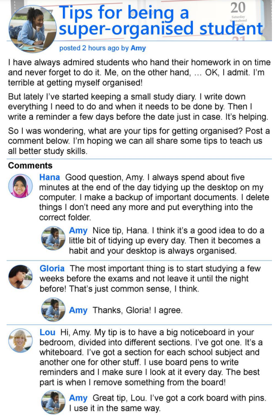Open Lou's username link

[48, 332]
